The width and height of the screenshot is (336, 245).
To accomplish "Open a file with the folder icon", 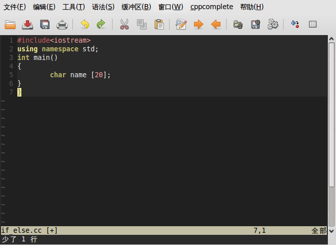I will (10, 24).
